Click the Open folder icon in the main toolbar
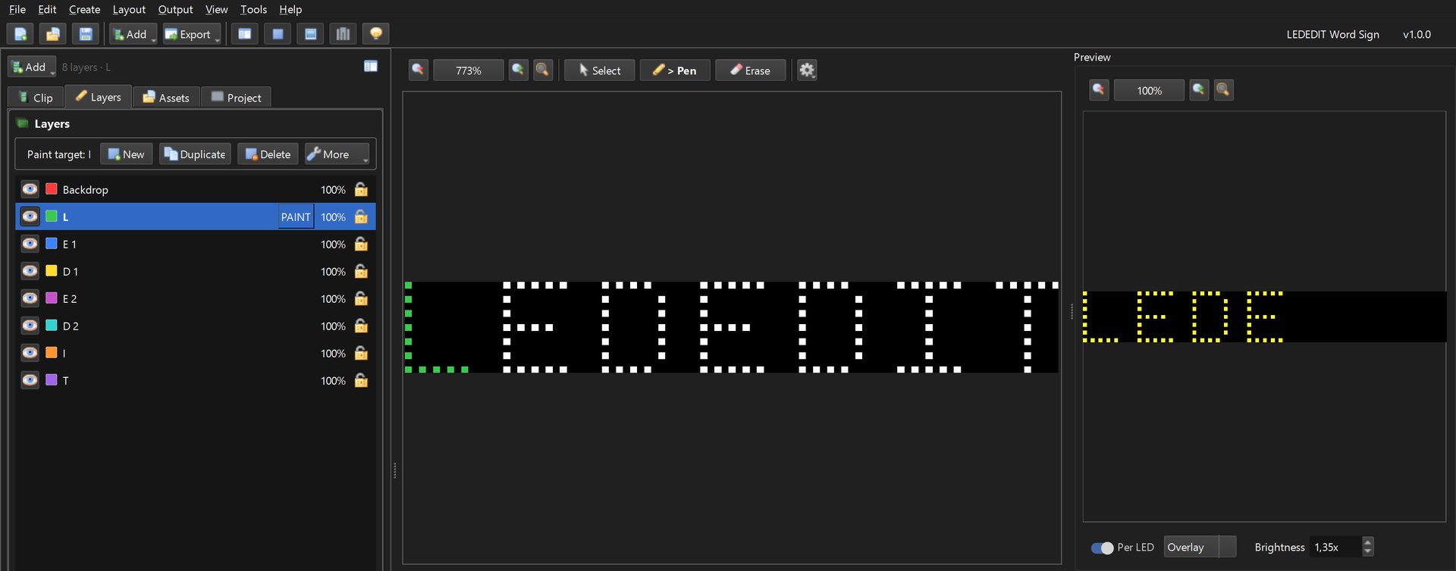1456x571 pixels. tap(53, 34)
